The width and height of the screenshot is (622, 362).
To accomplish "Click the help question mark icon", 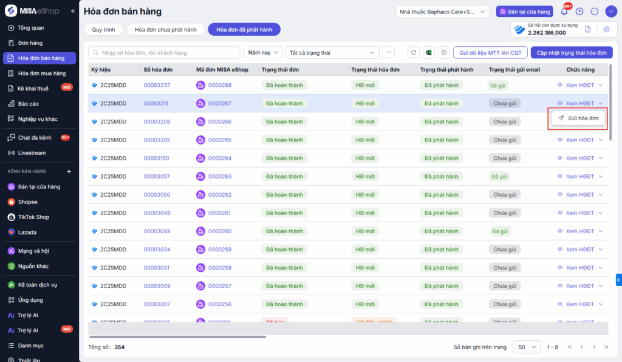I will [579, 12].
